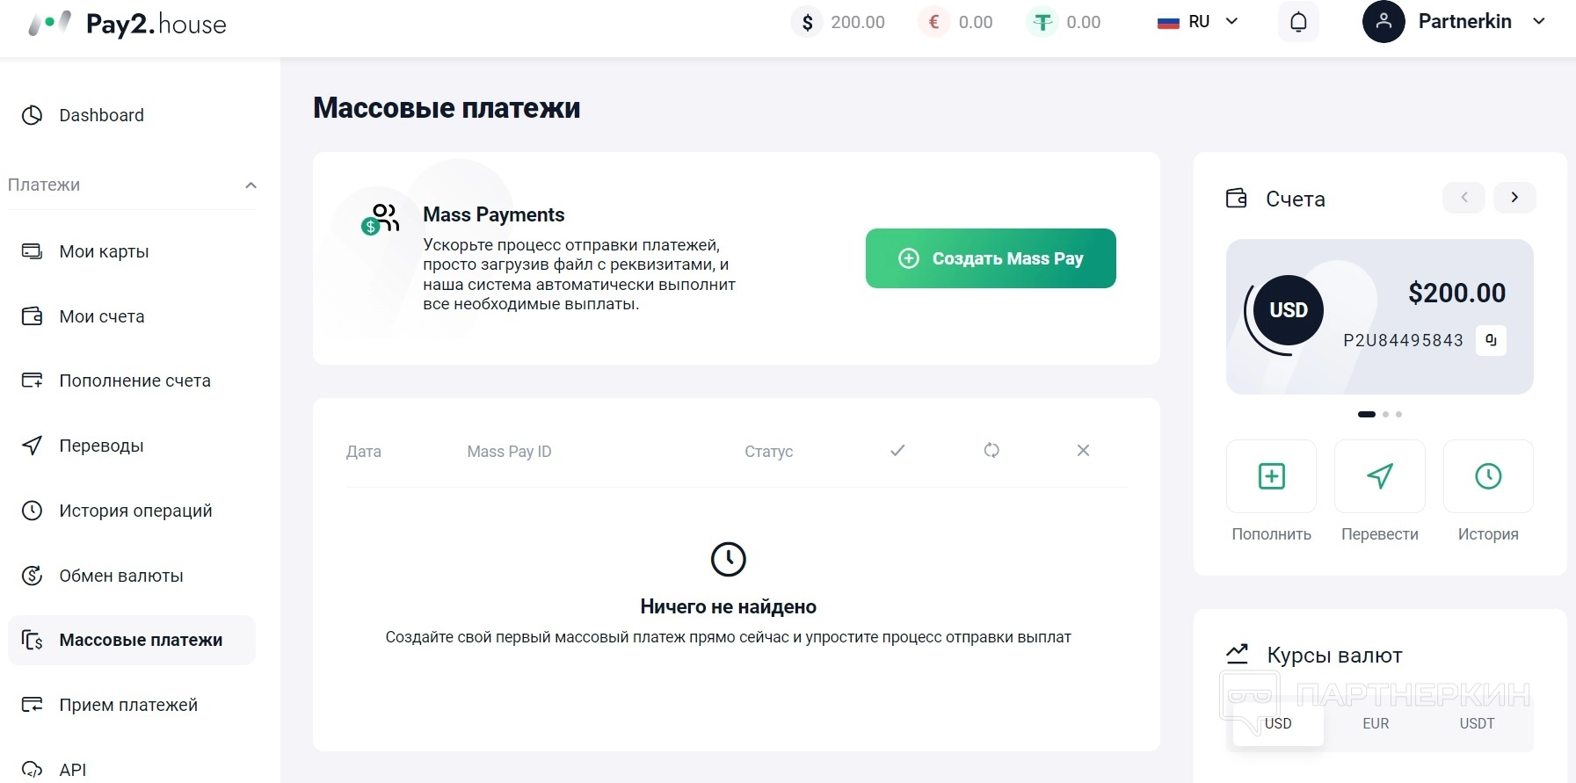Show next account with right arrow
1576x783 pixels.
tap(1514, 198)
